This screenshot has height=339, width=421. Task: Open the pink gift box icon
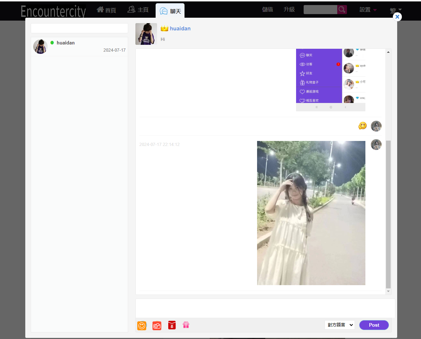(x=186, y=325)
